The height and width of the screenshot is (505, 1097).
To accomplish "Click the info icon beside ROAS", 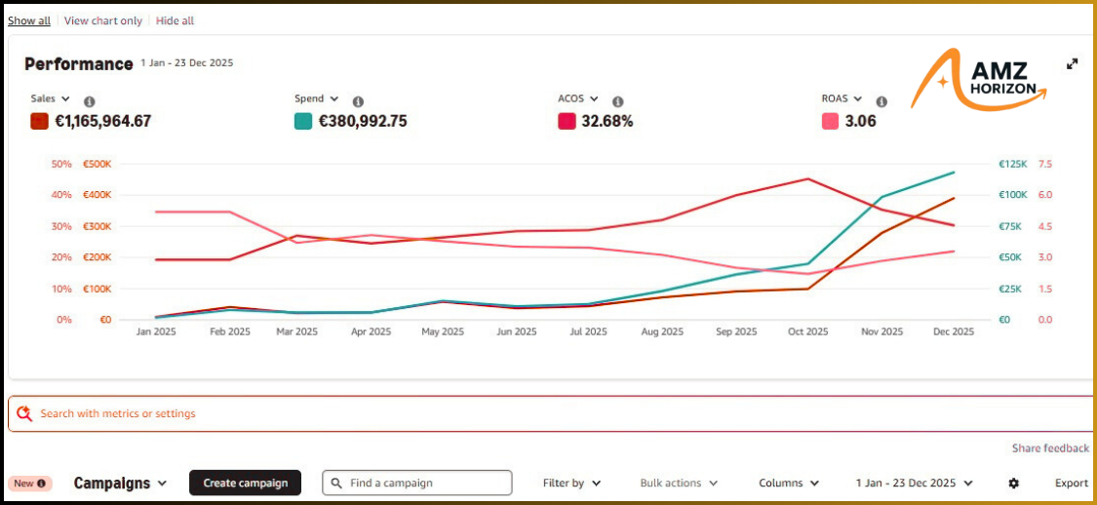I will (x=882, y=101).
